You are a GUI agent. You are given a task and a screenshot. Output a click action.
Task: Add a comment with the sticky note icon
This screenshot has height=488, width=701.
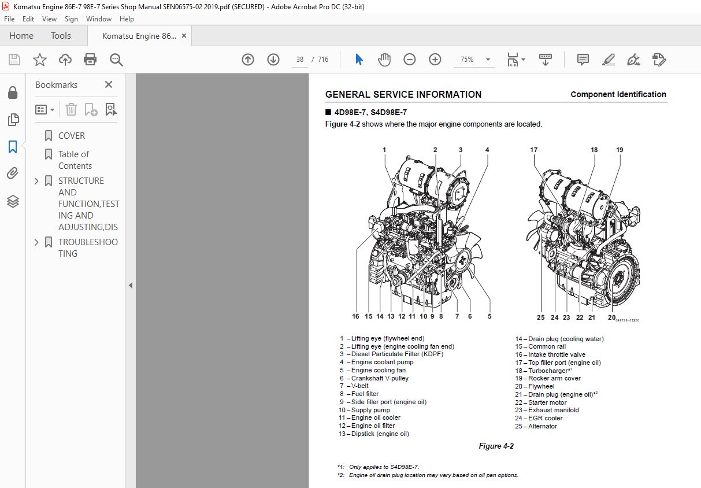pos(583,60)
